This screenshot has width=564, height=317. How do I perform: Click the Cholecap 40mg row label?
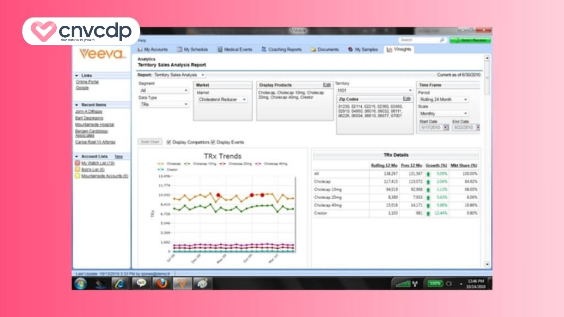(328, 205)
